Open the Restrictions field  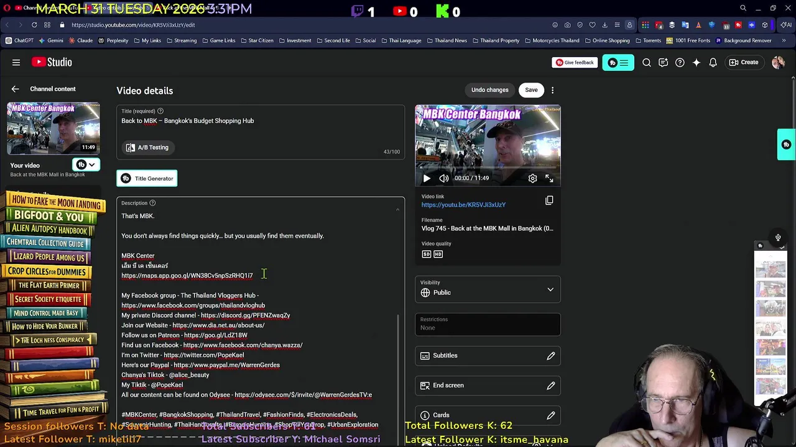(488, 324)
